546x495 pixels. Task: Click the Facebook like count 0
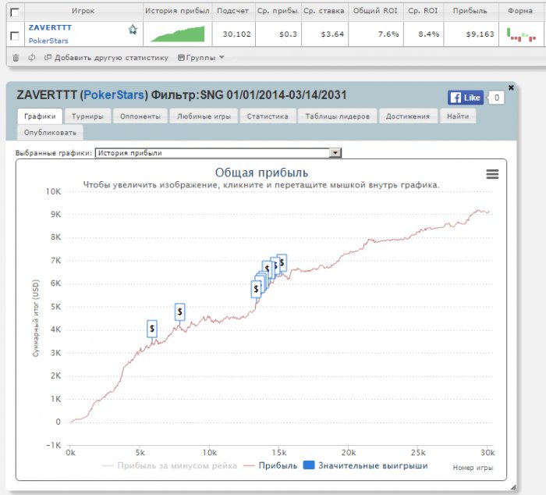(496, 98)
